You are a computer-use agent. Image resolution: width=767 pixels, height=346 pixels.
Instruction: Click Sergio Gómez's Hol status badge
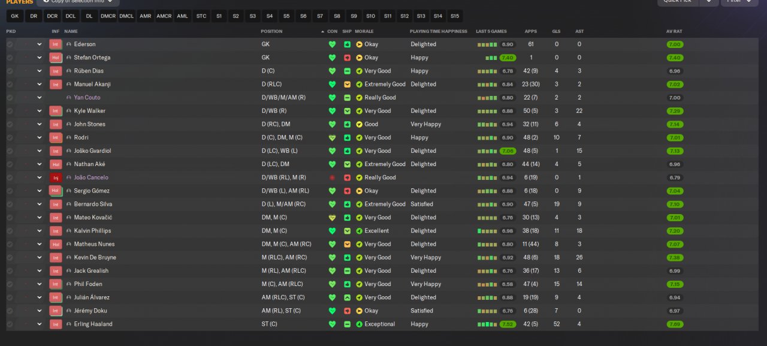coord(56,191)
